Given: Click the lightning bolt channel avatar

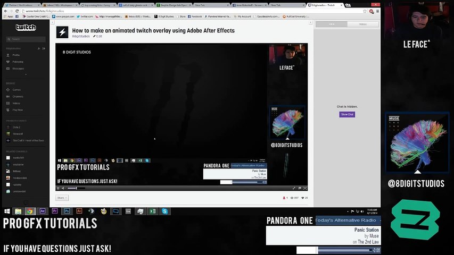Looking at the screenshot, I should pyautogui.click(x=62, y=32).
